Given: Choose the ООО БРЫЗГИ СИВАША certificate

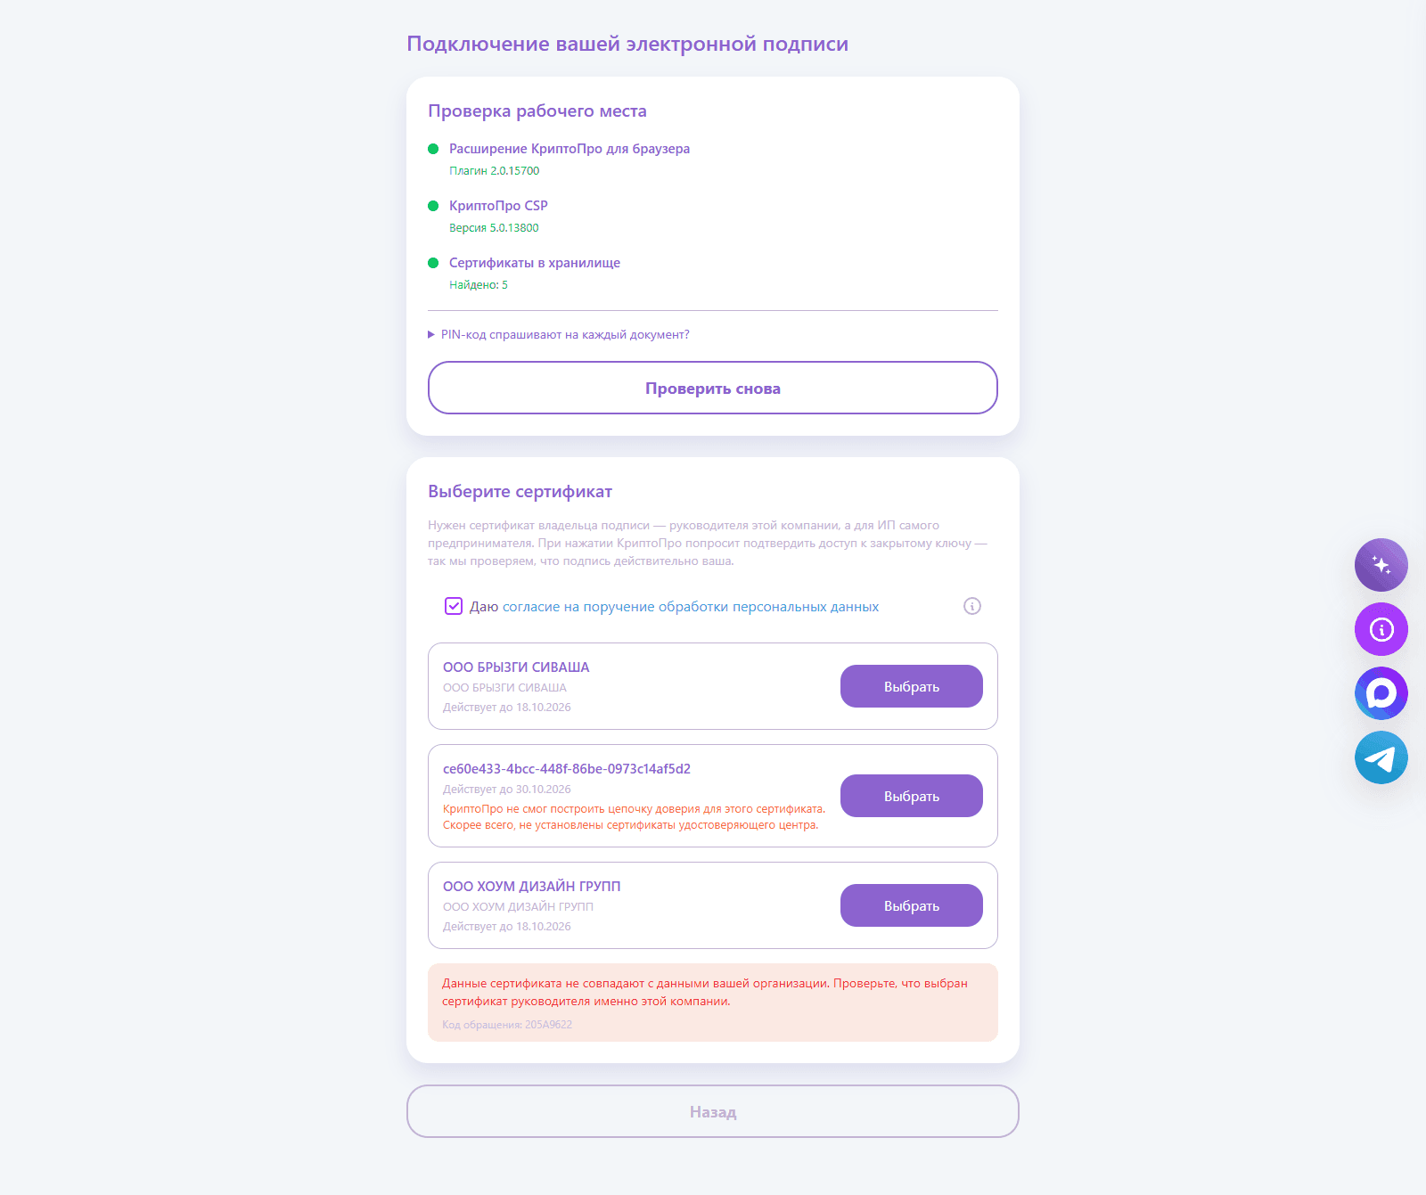Looking at the screenshot, I should (x=912, y=686).
